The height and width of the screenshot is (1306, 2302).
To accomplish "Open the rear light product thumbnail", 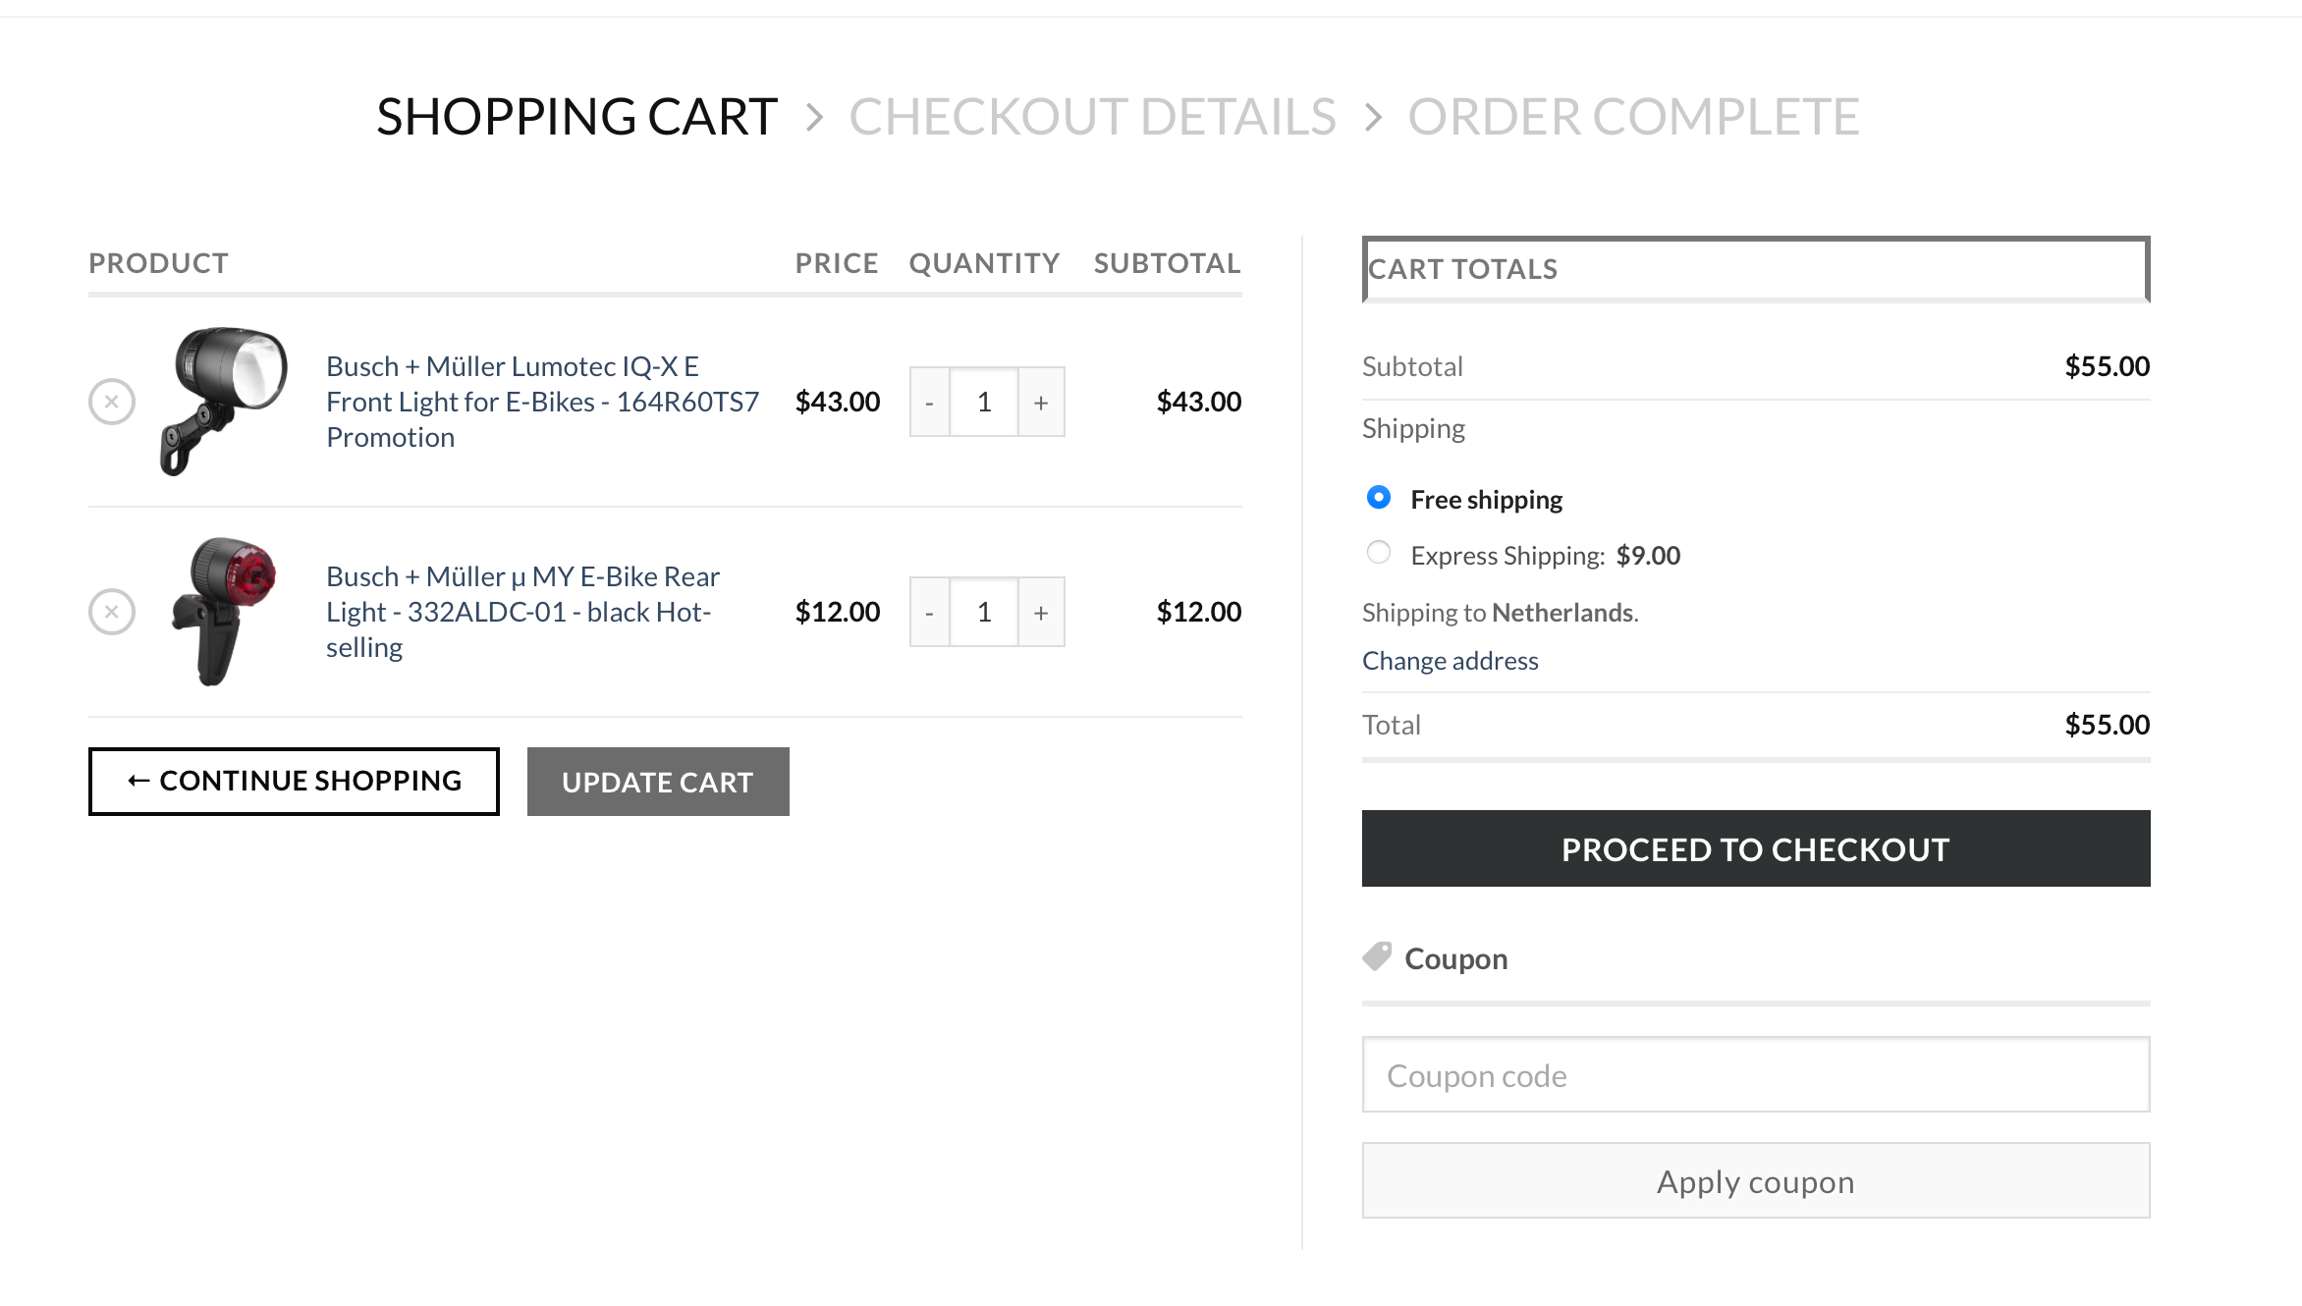I will point(225,611).
